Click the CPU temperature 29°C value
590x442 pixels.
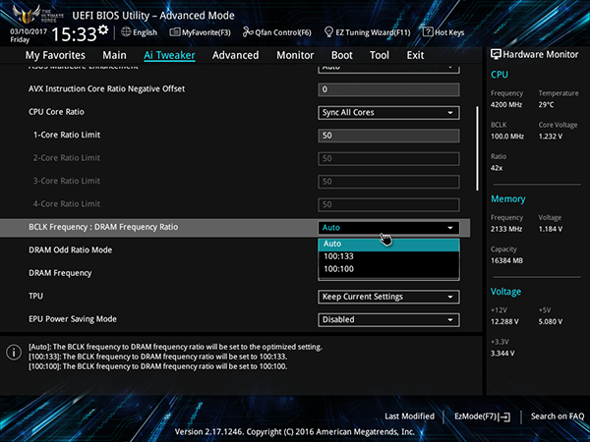point(546,105)
